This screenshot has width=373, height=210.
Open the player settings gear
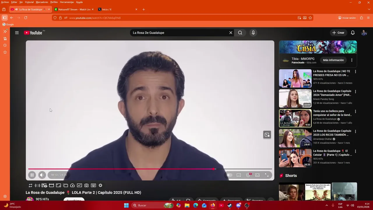248,175
